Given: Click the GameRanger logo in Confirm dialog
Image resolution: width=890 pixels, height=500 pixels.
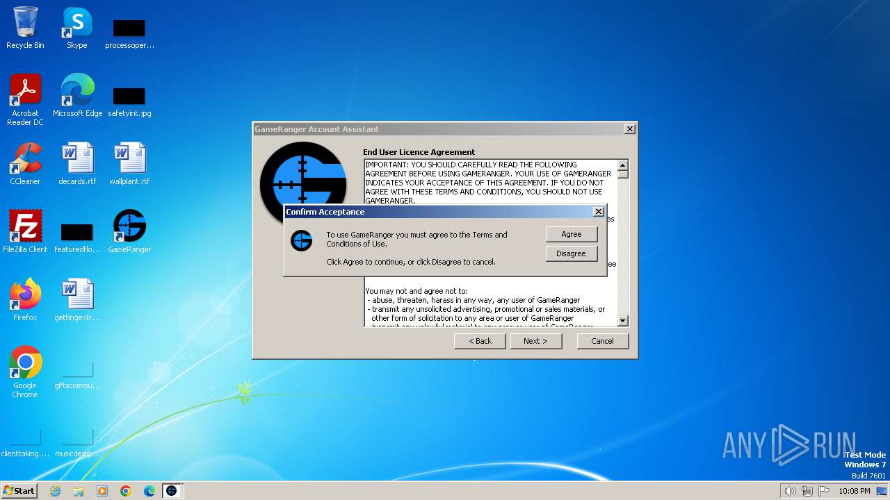Looking at the screenshot, I should pyautogui.click(x=301, y=240).
